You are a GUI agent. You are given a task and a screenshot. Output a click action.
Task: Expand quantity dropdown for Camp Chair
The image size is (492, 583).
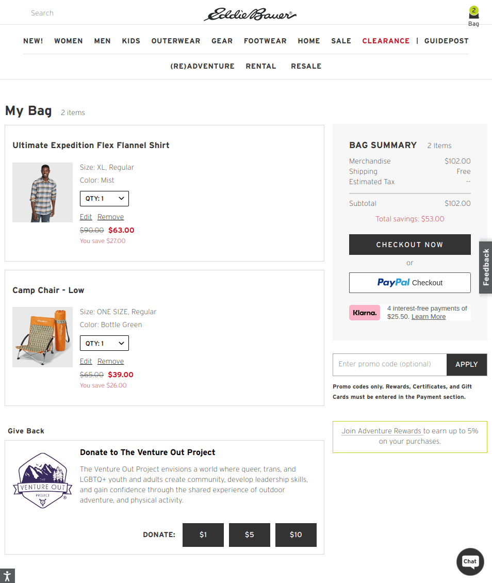(104, 343)
